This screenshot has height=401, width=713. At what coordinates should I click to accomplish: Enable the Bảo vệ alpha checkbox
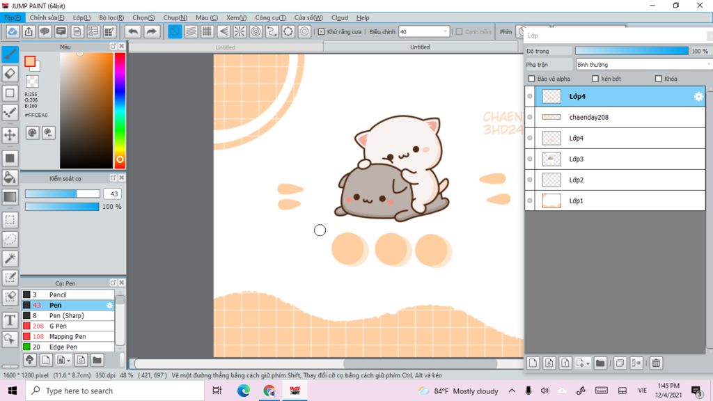[x=531, y=79]
